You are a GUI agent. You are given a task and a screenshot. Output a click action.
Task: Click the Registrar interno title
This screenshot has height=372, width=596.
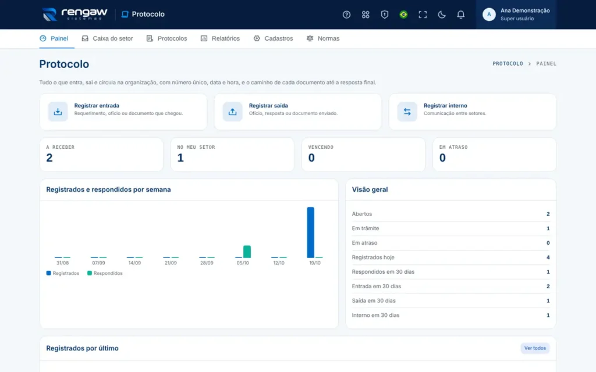point(445,106)
